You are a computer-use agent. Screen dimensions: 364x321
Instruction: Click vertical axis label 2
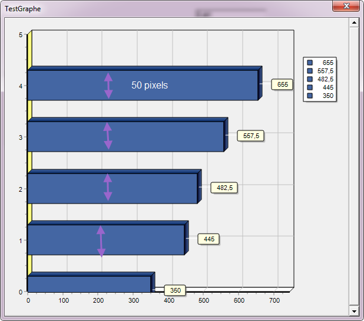coord(21,189)
